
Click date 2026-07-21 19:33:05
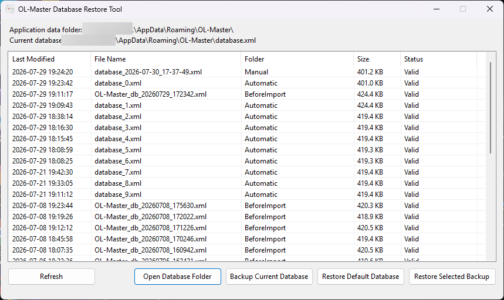42,183
